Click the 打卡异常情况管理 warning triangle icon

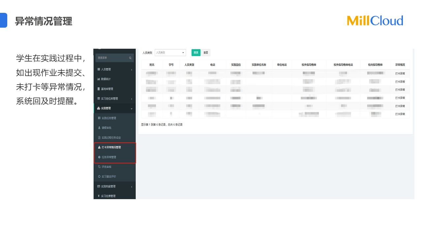pos(99,147)
